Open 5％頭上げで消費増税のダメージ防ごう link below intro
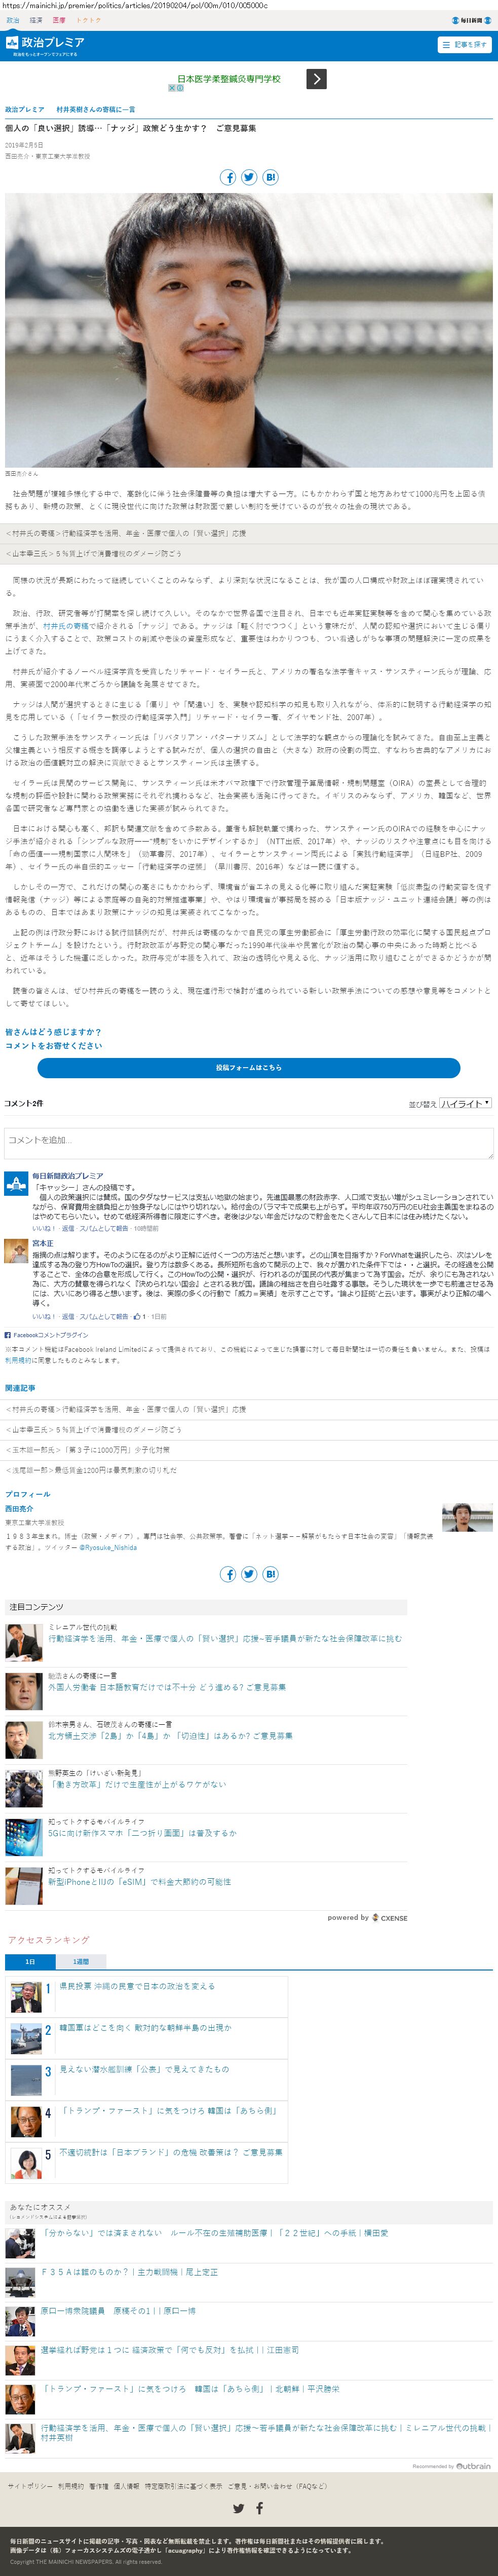 pyautogui.click(x=94, y=553)
